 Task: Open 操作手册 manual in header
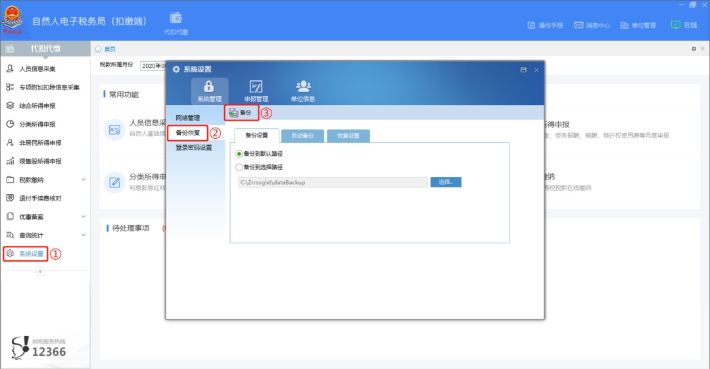545,26
